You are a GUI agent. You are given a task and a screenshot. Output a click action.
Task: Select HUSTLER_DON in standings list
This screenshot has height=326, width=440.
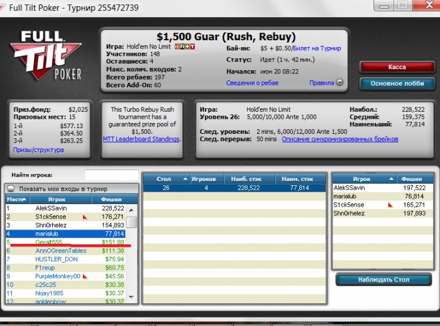[65, 259]
